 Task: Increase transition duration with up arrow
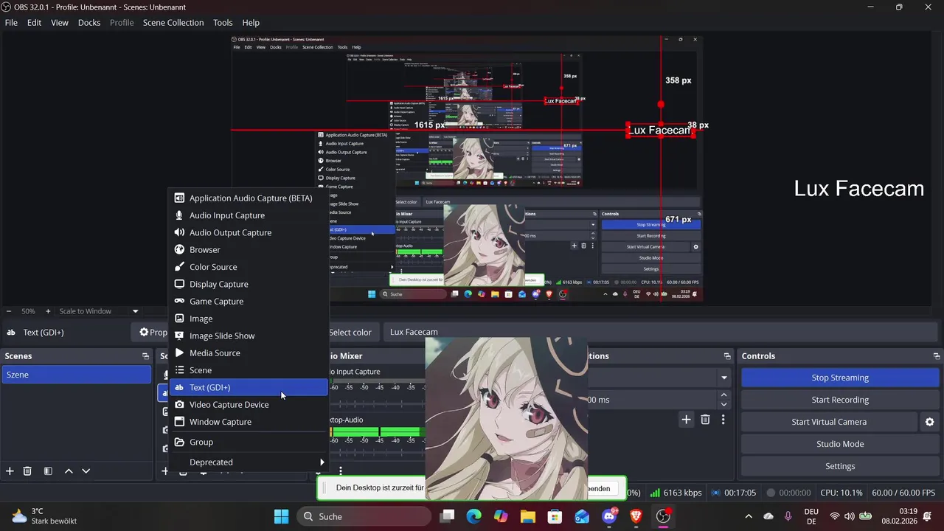(723, 395)
